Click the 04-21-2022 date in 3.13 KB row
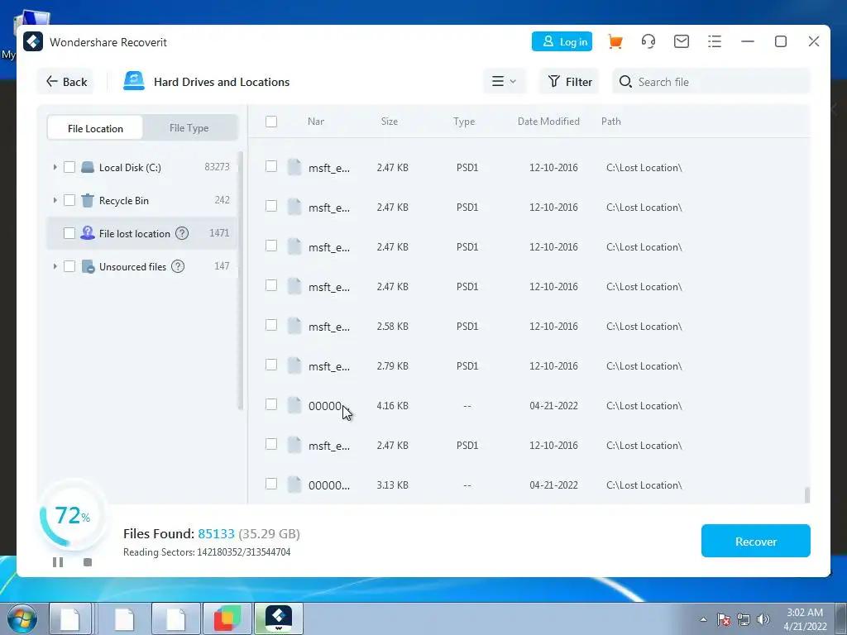 [553, 485]
